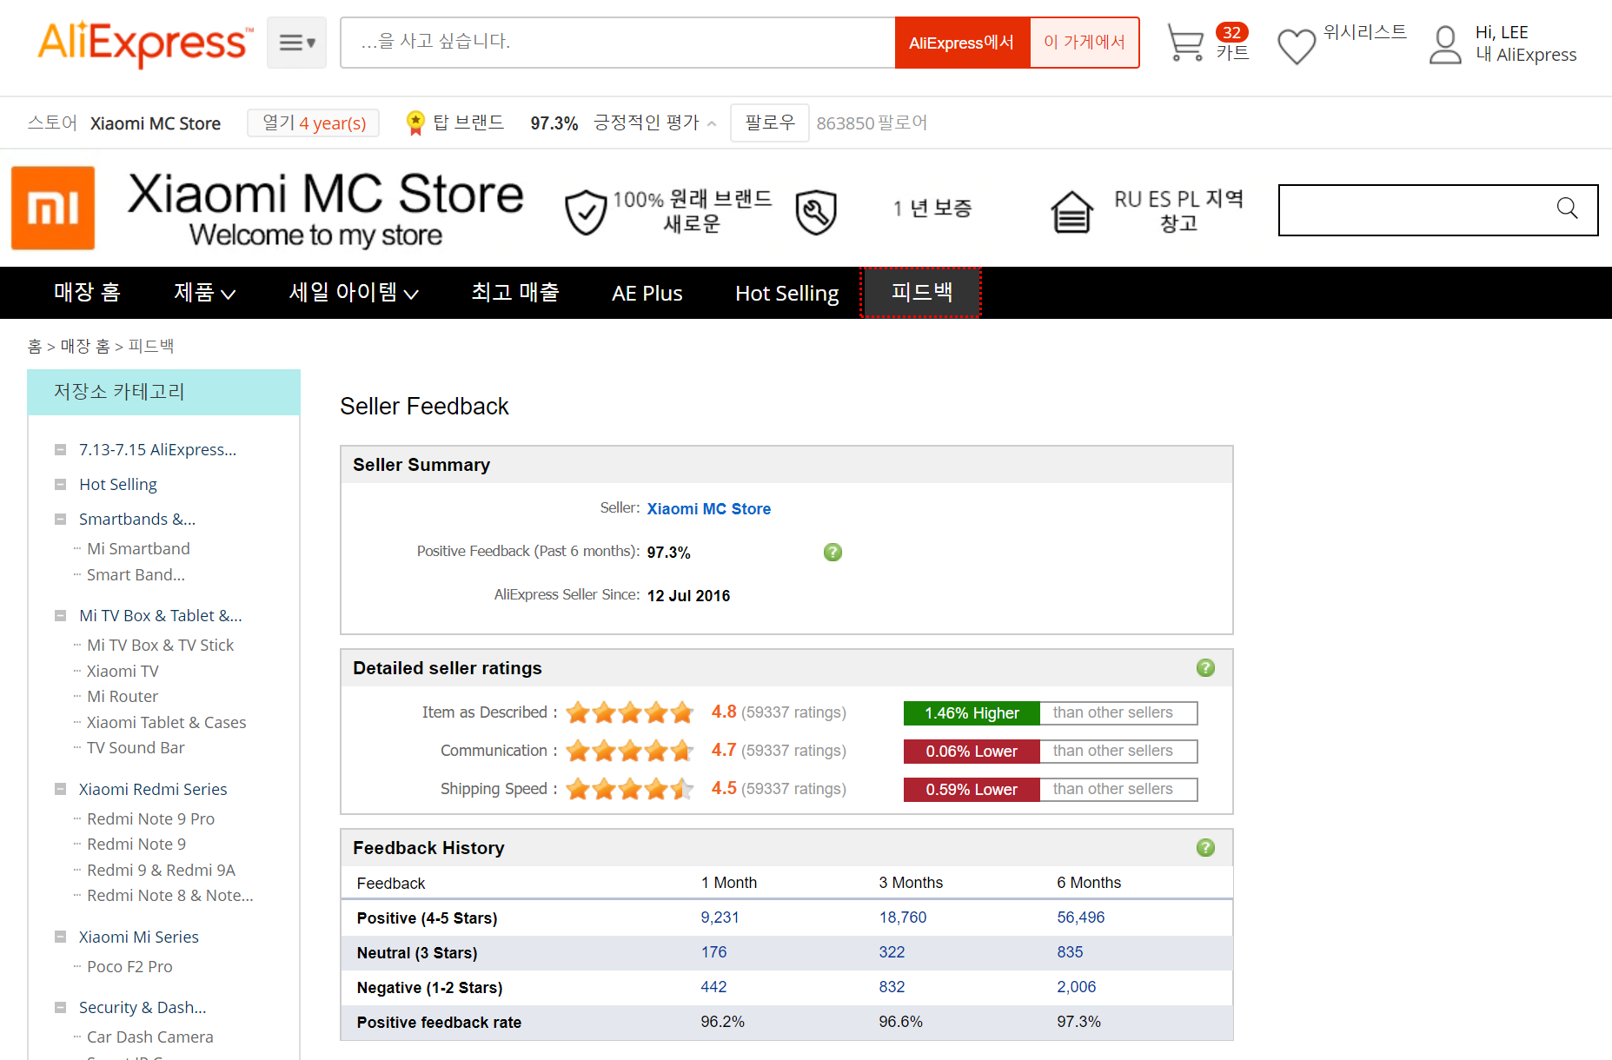Click the 1.46% Higher green bar

[972, 713]
